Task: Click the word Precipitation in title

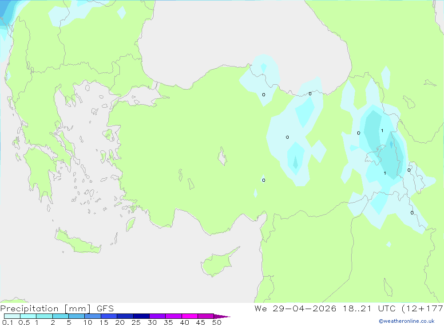Action: [29, 309]
